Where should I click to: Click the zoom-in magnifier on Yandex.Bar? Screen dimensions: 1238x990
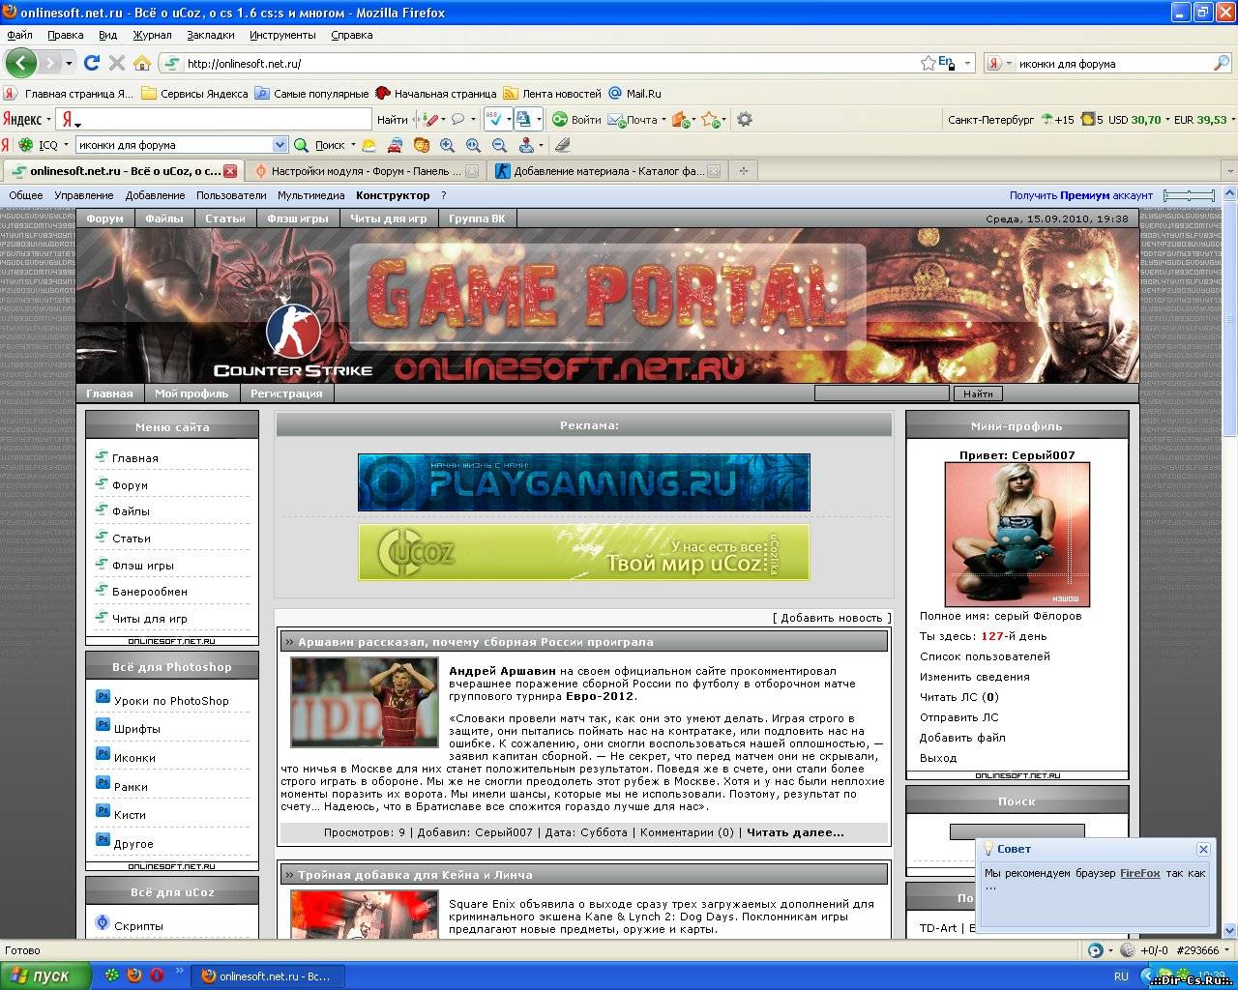click(447, 145)
